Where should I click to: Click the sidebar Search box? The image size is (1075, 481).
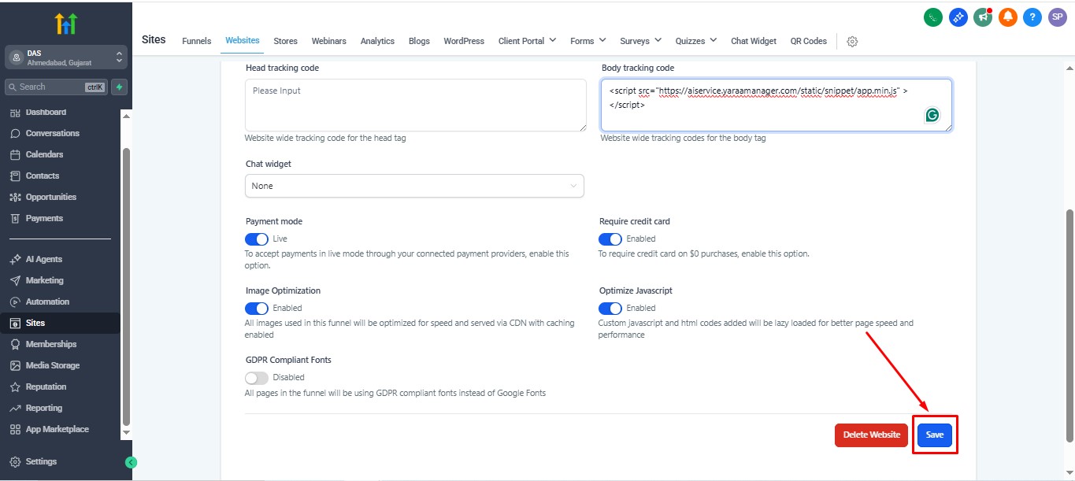coord(57,87)
